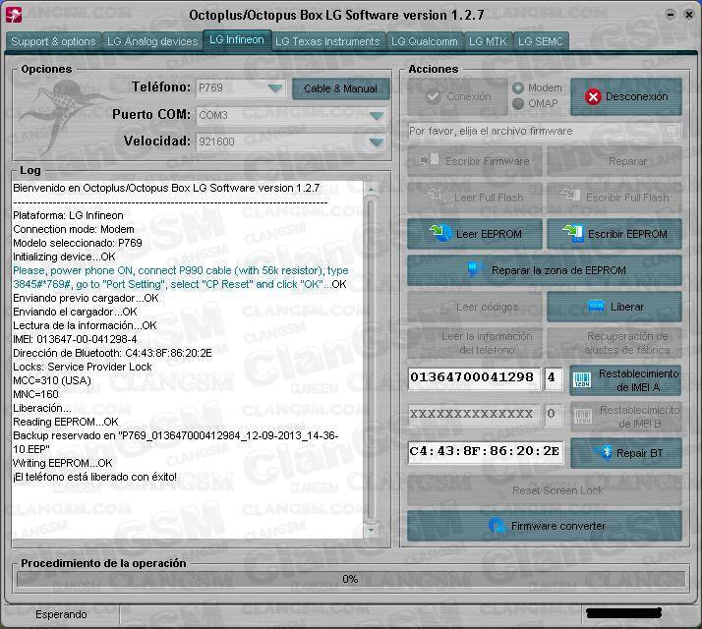Click the log line 'Plataforma: LG Infineon'

[68, 215]
